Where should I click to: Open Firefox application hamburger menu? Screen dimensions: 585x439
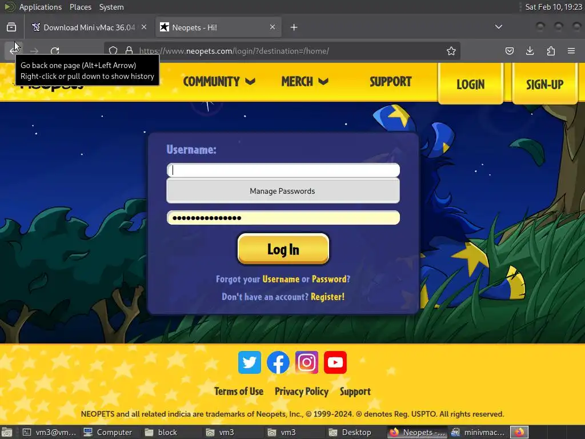click(571, 51)
